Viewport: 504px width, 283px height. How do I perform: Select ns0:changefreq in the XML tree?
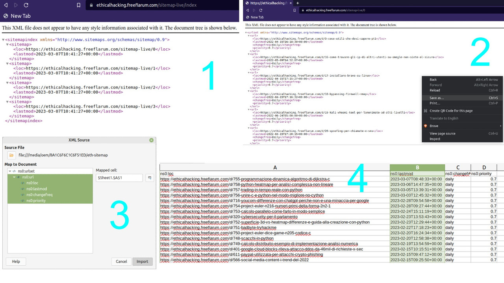[x=39, y=195]
